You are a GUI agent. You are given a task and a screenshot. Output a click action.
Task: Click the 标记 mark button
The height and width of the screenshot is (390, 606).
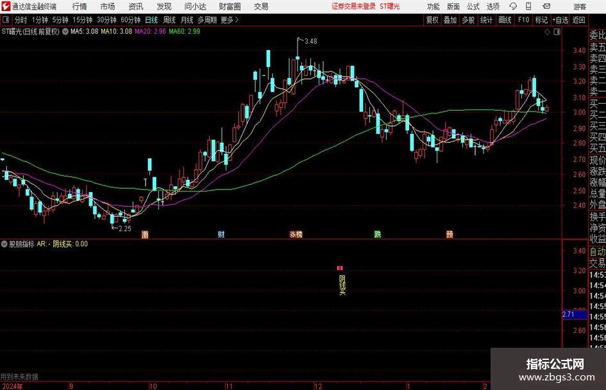pos(541,20)
